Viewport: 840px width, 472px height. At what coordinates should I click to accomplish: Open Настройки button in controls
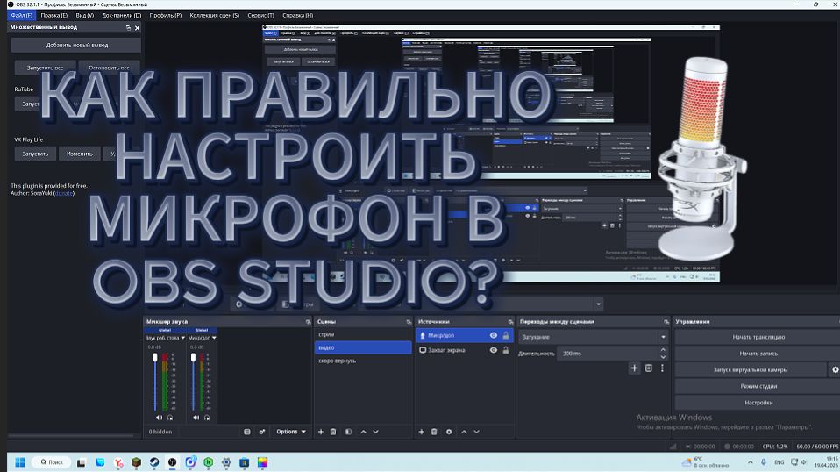(758, 403)
